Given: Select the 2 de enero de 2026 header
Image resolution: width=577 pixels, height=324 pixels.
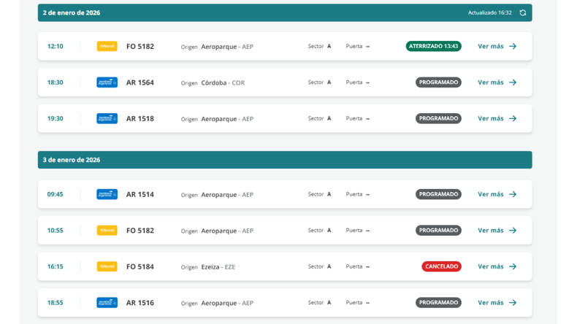Looking at the screenshot, I should pos(72,13).
